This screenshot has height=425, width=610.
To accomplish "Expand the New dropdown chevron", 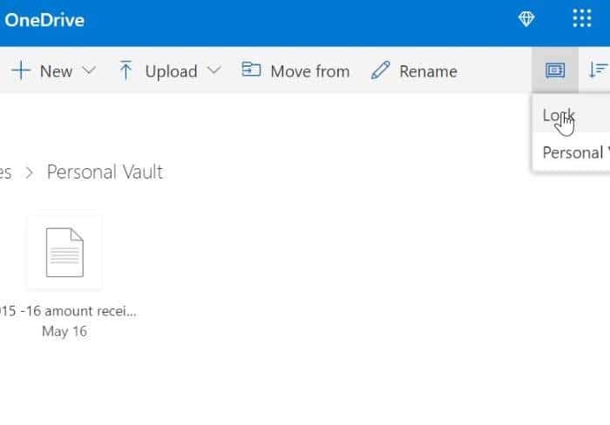I will point(89,71).
